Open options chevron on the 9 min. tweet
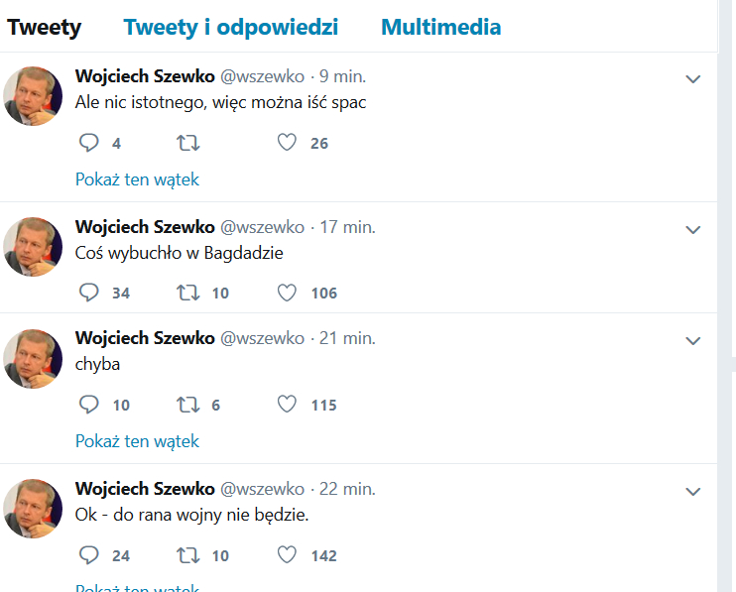736x592 pixels. point(693,79)
